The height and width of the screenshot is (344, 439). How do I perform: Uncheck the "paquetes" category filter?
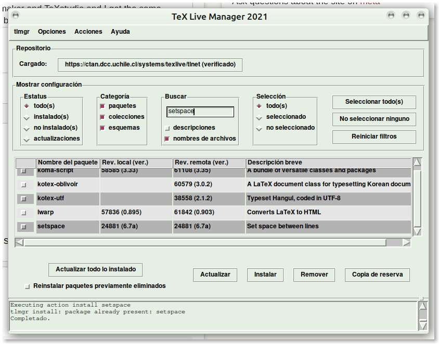[102, 106]
